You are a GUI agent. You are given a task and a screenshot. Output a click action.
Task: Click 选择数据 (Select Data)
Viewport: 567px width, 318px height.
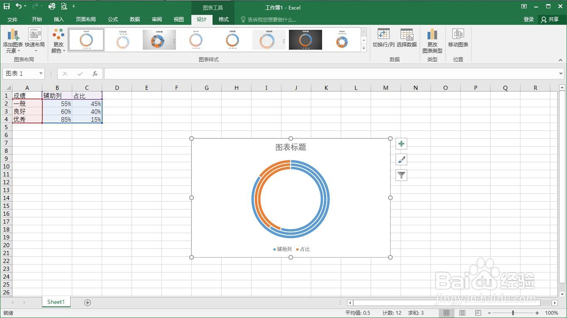407,38
